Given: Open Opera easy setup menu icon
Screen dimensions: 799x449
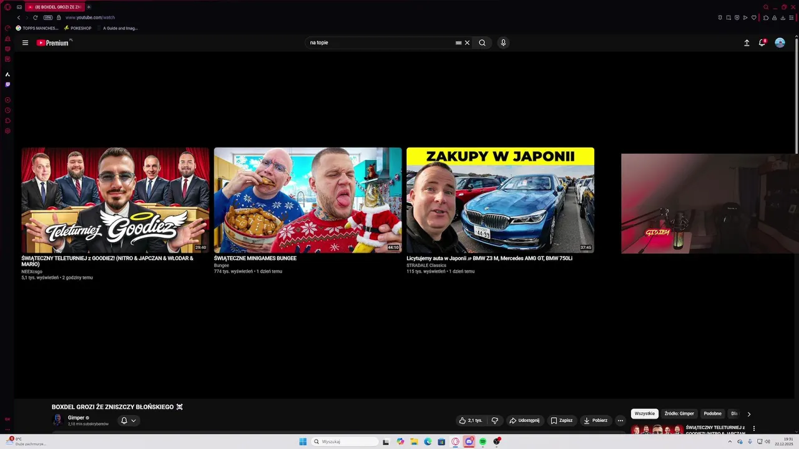Looking at the screenshot, I should (791, 17).
